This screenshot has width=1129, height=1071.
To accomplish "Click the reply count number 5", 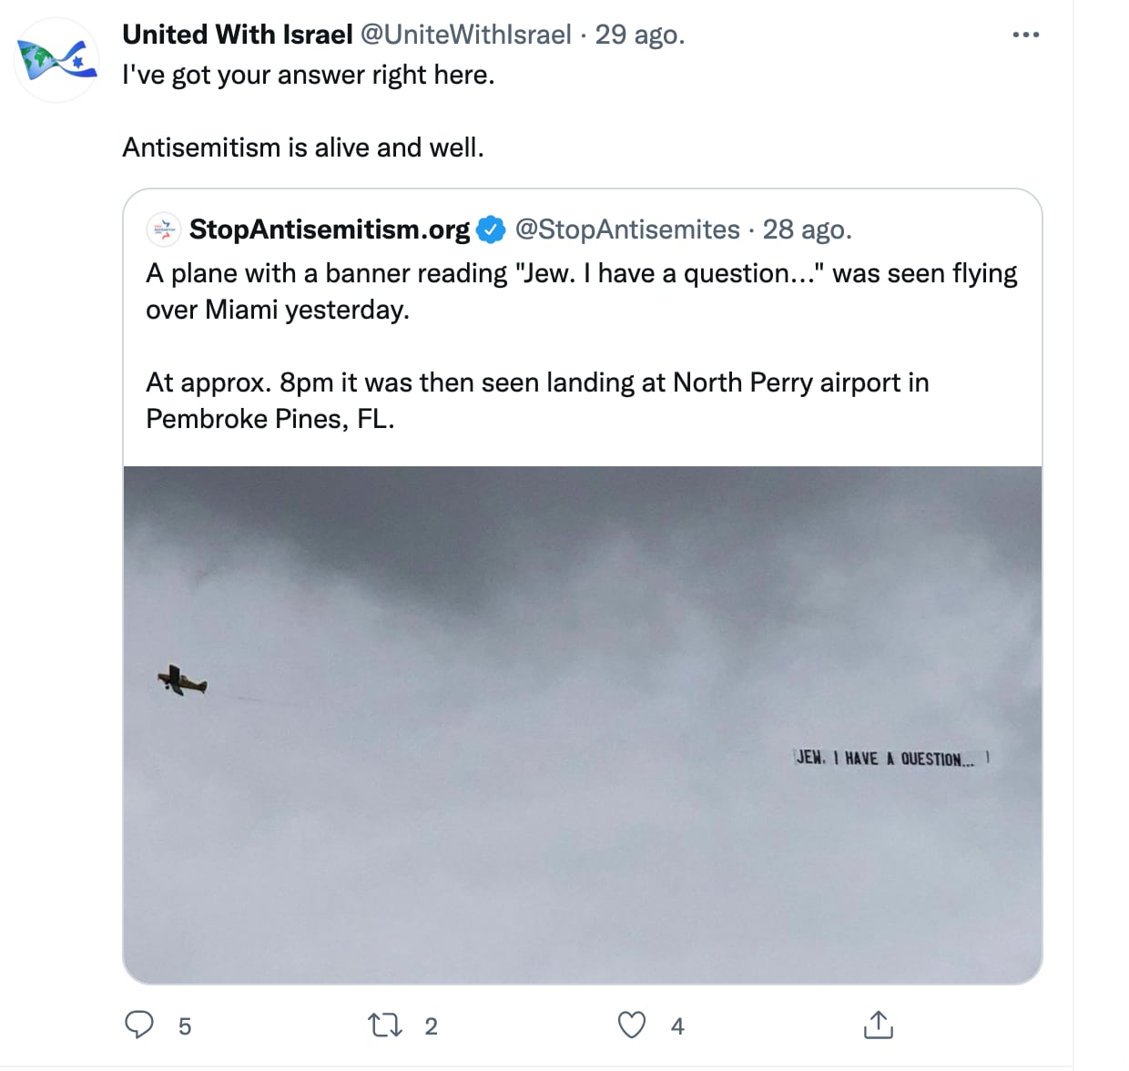I will coord(185,1026).
